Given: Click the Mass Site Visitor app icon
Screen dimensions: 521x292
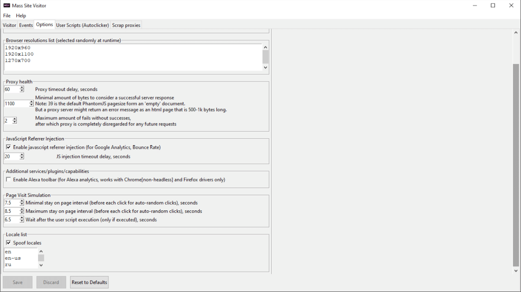Looking at the screenshot, I should [7, 5].
